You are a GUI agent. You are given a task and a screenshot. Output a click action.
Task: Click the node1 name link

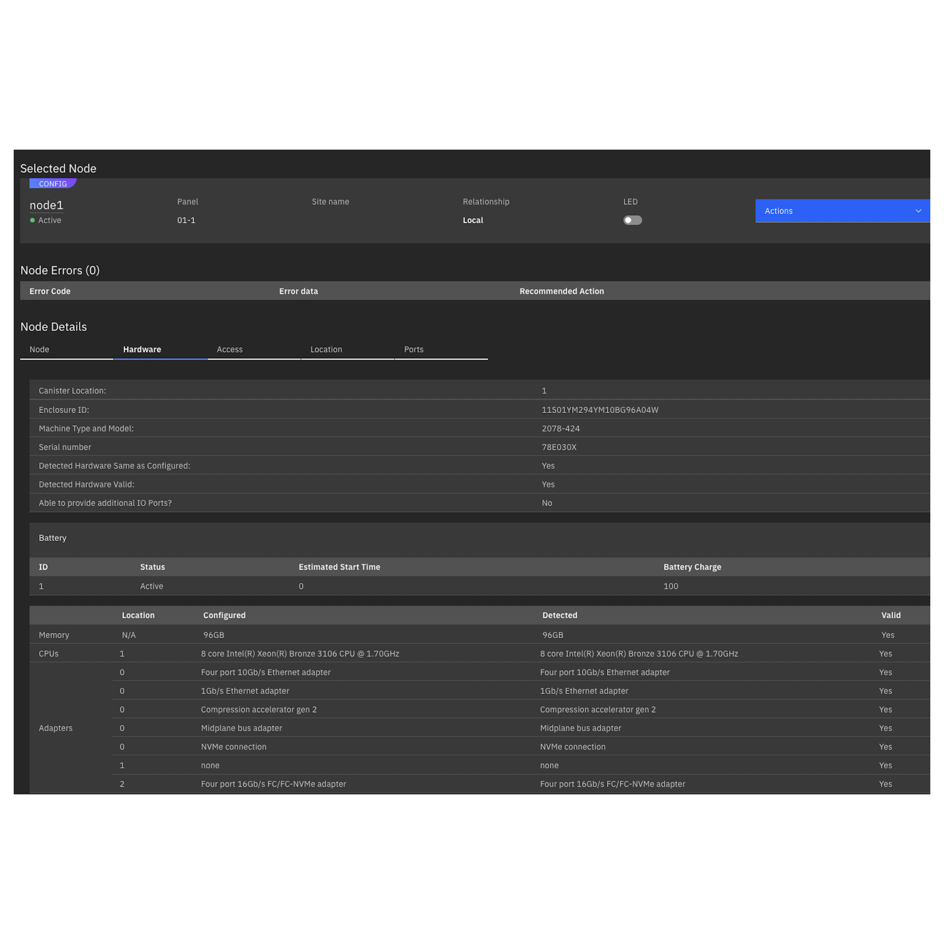click(x=46, y=205)
